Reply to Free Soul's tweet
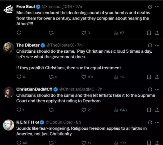The image size is (163, 145). (19, 33)
